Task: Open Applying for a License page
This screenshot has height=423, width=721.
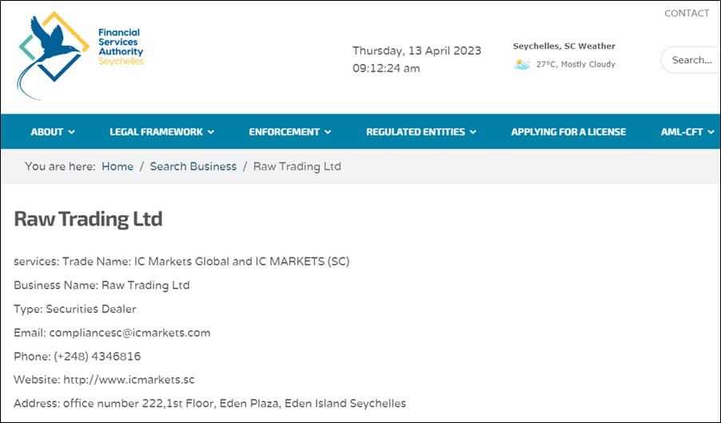Action: point(568,132)
